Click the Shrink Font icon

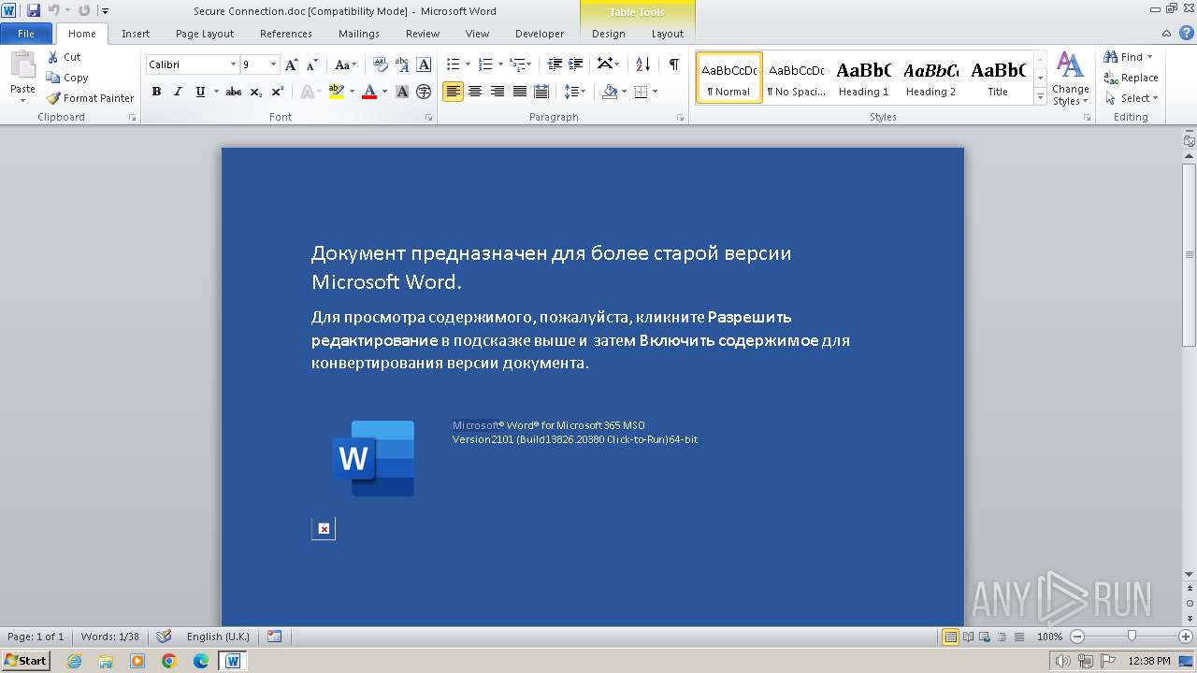point(310,64)
